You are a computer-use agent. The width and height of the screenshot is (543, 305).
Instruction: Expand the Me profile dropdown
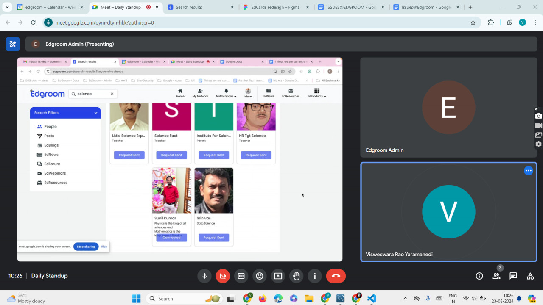point(248,93)
